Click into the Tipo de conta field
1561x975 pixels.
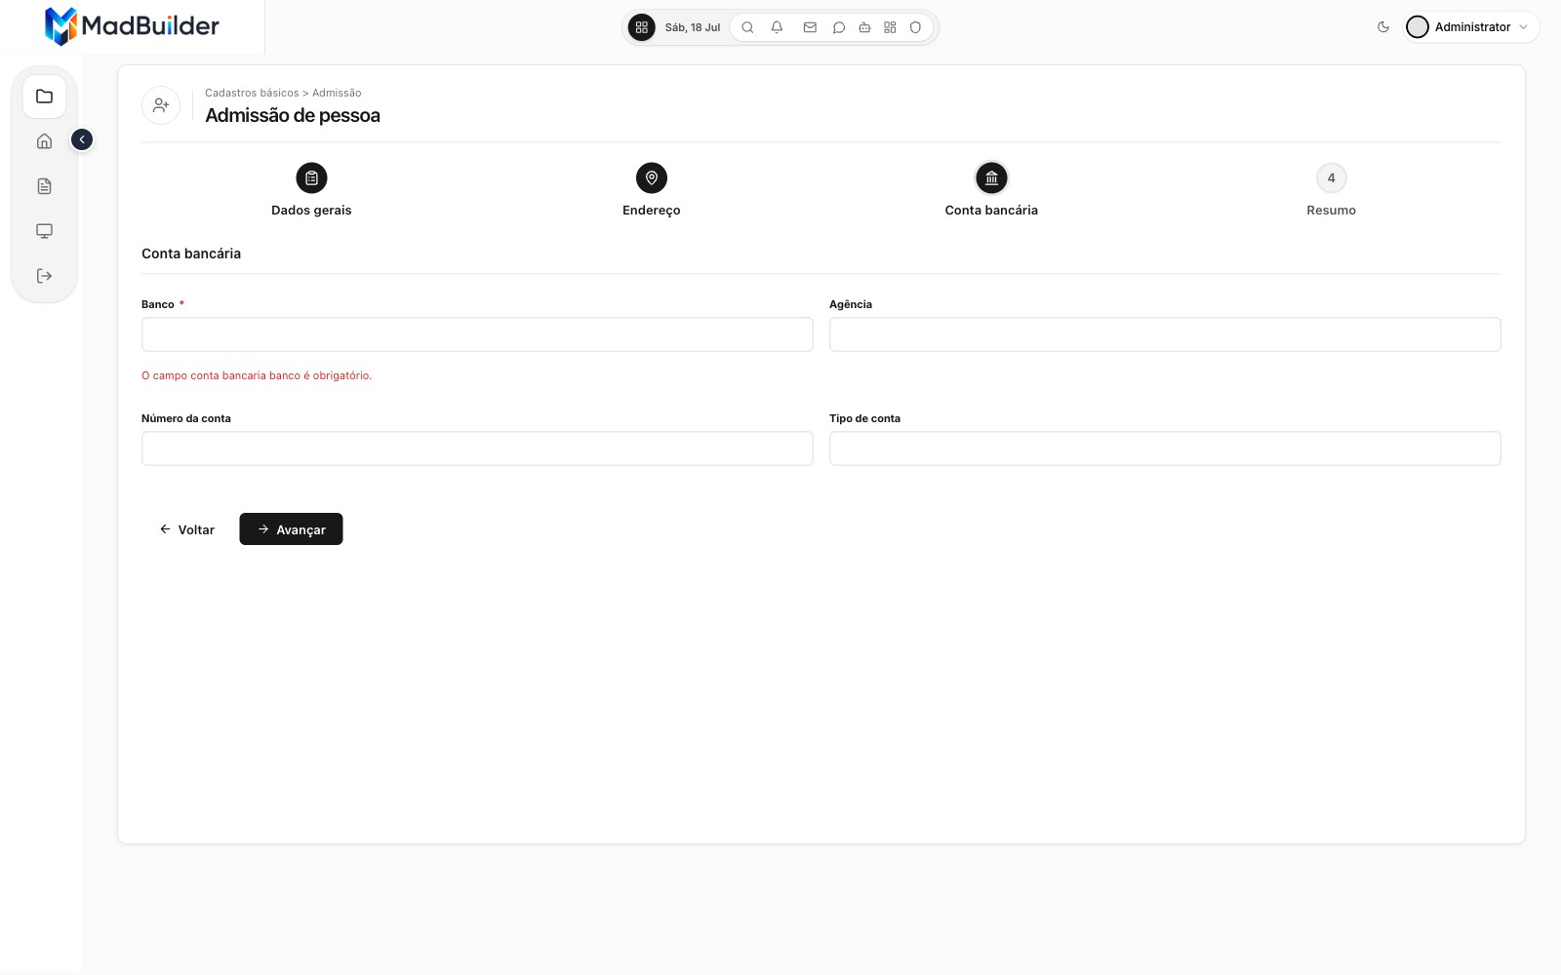1165,448
